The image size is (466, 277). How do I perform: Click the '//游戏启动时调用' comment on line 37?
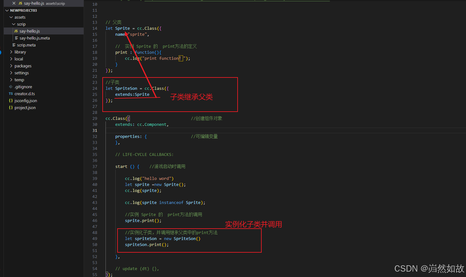pos(167,167)
